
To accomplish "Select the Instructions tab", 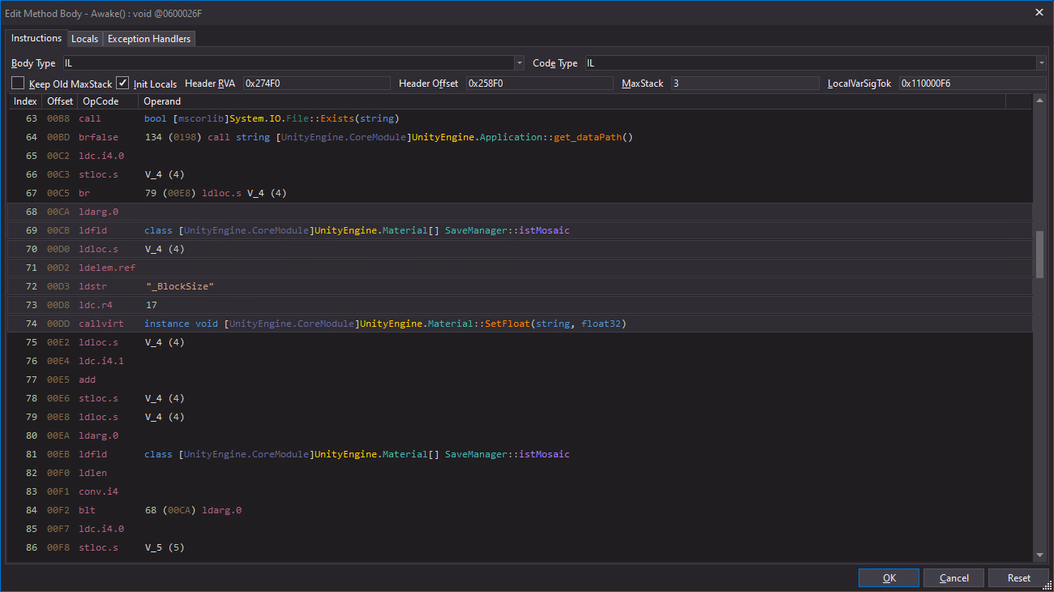I will (x=36, y=38).
